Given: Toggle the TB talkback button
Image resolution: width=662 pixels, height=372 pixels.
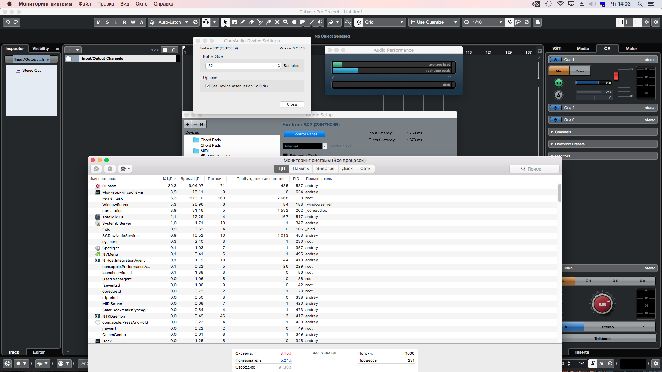Looking at the screenshot, I should click(559, 83).
